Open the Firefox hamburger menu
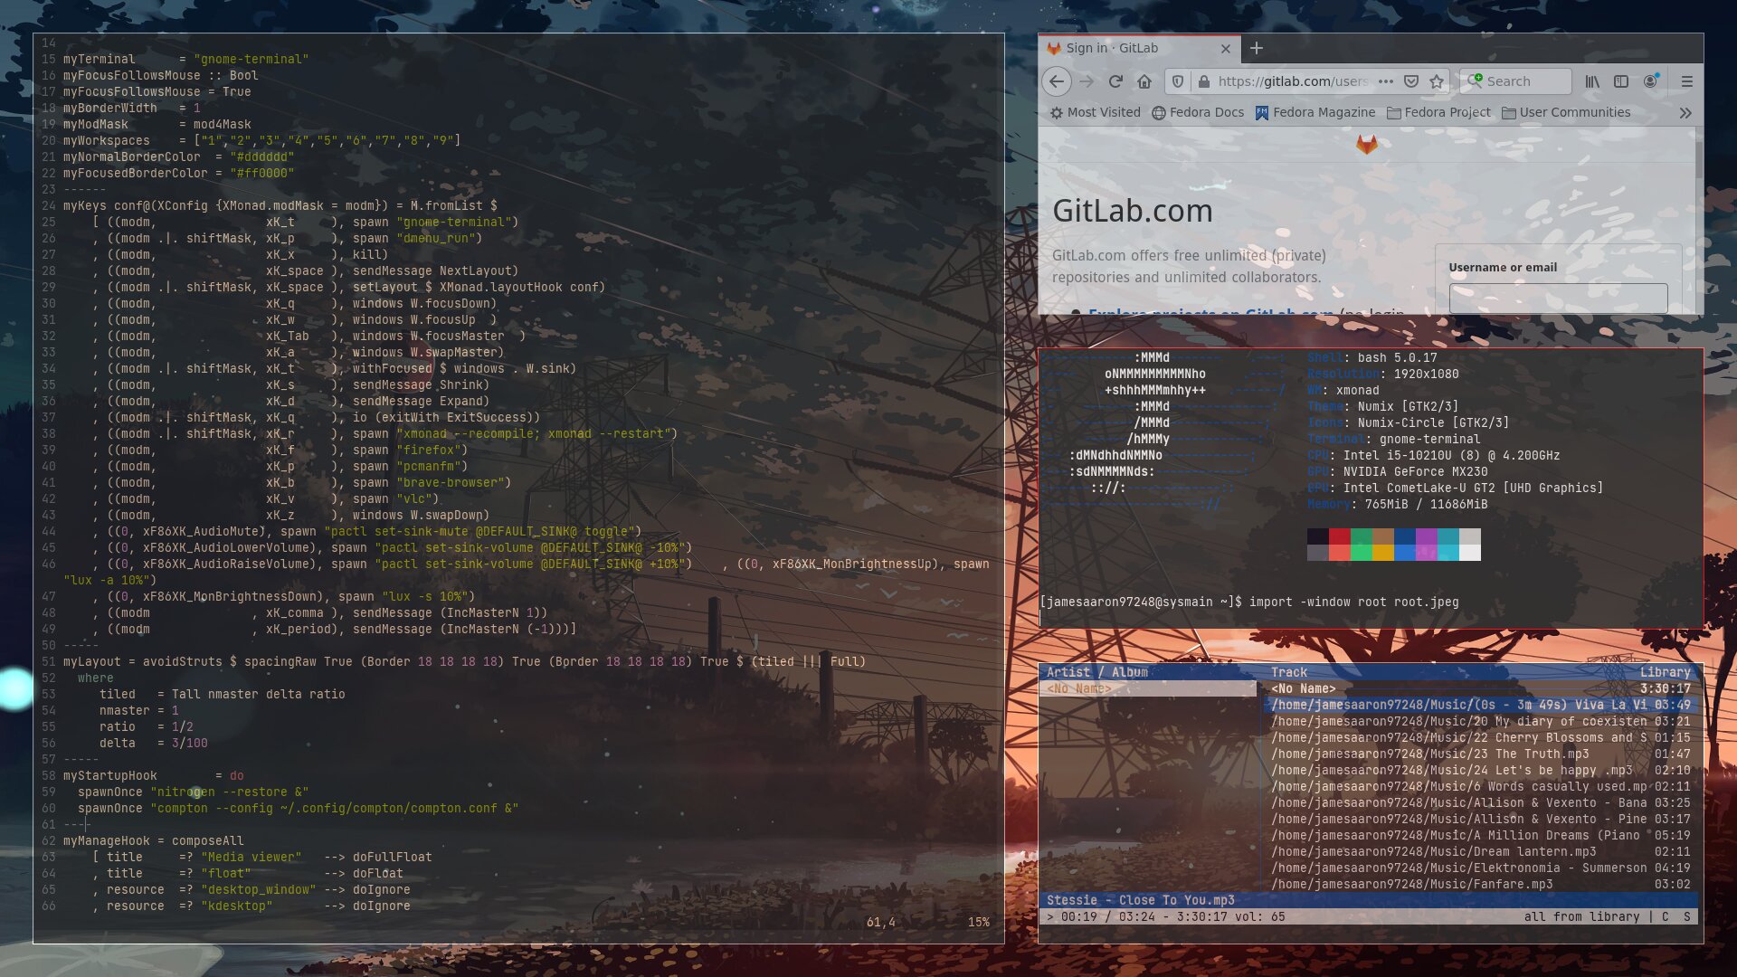 pyautogui.click(x=1687, y=81)
